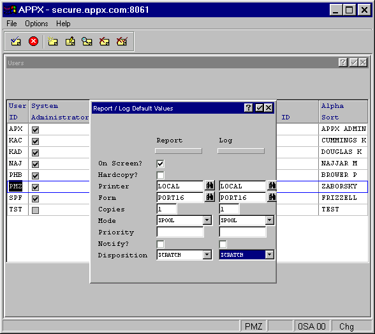Accept the Report / Log dialog with checkmark

coord(260,108)
